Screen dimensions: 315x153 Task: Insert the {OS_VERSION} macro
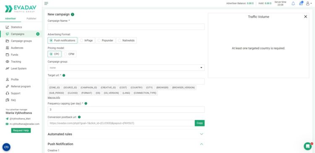111,93
